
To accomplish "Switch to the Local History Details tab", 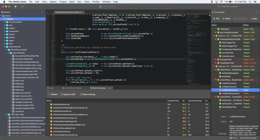I will [x=73, y=88].
